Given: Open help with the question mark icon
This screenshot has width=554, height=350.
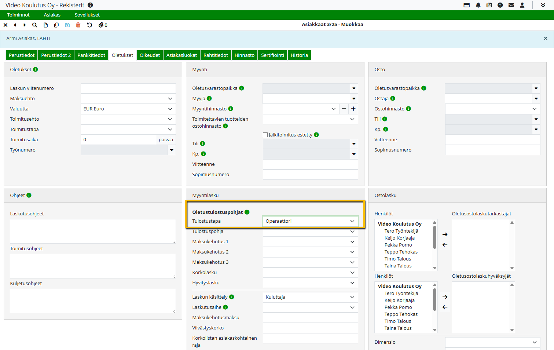Looking at the screenshot, I should pyautogui.click(x=500, y=5).
